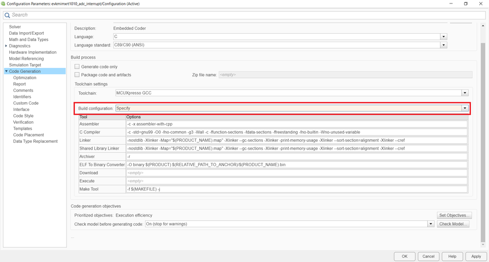This screenshot has width=489, height=262.
Task: Click the Check Model button
Action: click(453, 224)
